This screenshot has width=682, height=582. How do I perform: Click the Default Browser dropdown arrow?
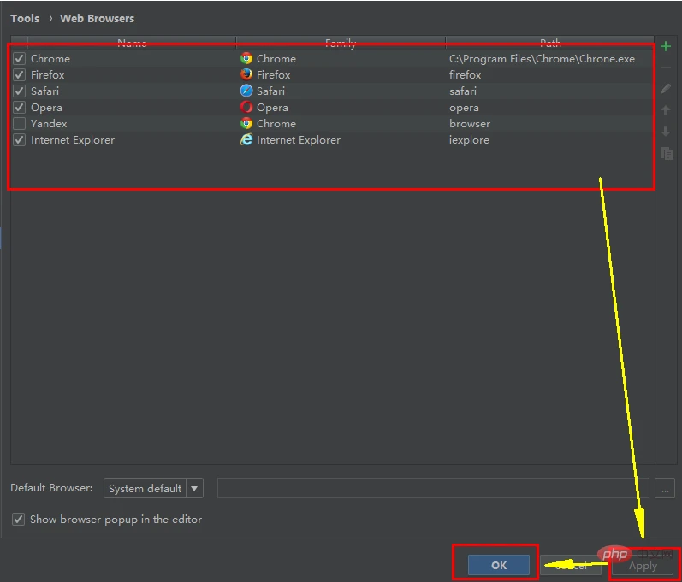[x=194, y=488]
